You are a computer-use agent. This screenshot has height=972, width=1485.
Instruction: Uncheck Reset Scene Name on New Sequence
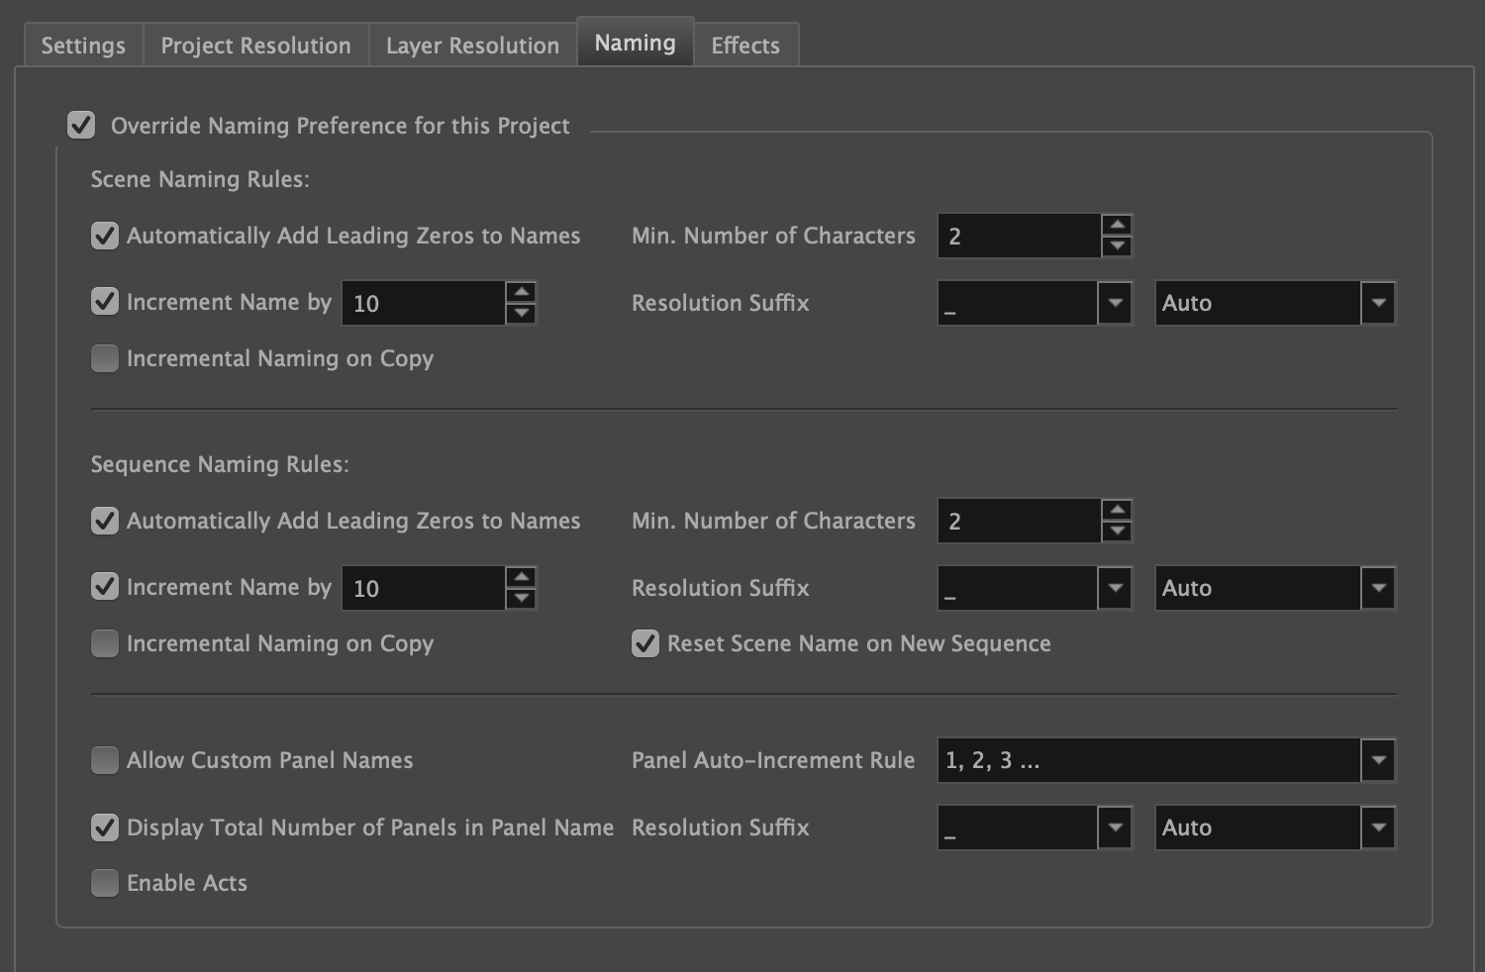pos(644,643)
